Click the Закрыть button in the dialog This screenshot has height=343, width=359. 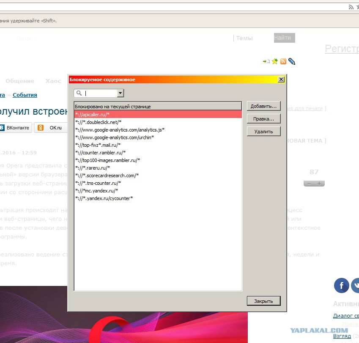[x=263, y=301]
